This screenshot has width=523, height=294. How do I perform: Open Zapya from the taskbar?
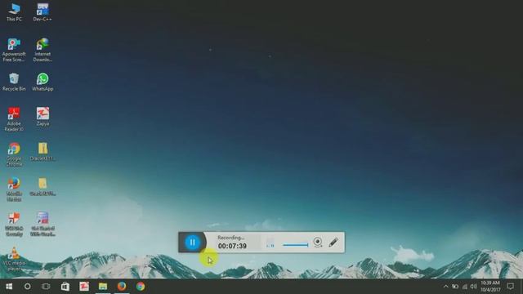[x=84, y=287]
